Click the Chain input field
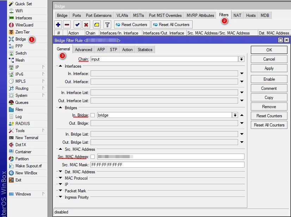The image size is (291, 217). pyautogui.click(x=164, y=59)
